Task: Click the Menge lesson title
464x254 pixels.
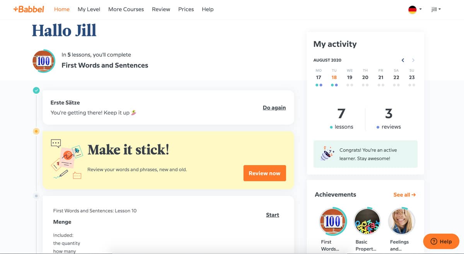Action: [62, 222]
